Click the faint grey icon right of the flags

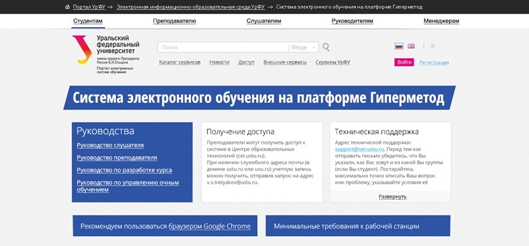tap(433, 46)
